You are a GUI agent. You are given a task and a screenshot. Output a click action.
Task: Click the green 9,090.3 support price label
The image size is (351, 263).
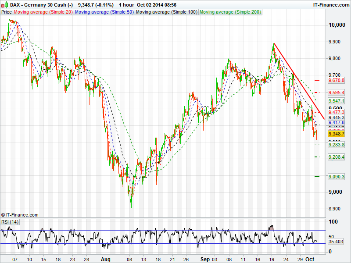click(337, 177)
